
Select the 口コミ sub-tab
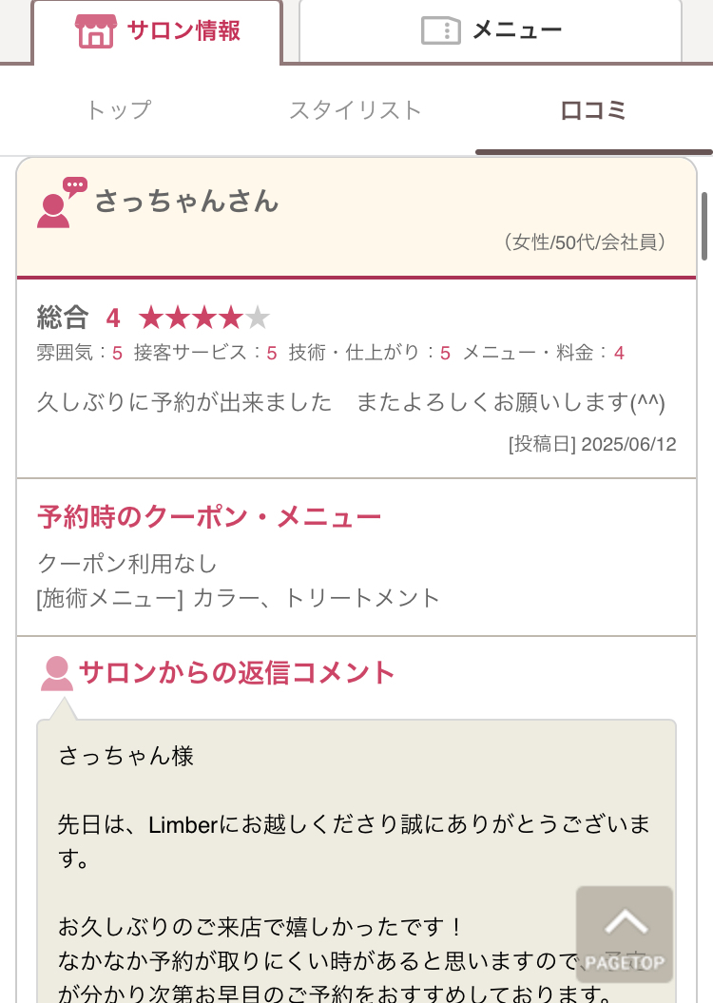593,110
